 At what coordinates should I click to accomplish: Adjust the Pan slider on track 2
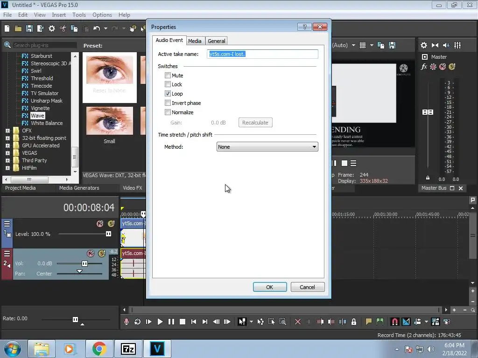click(x=79, y=271)
